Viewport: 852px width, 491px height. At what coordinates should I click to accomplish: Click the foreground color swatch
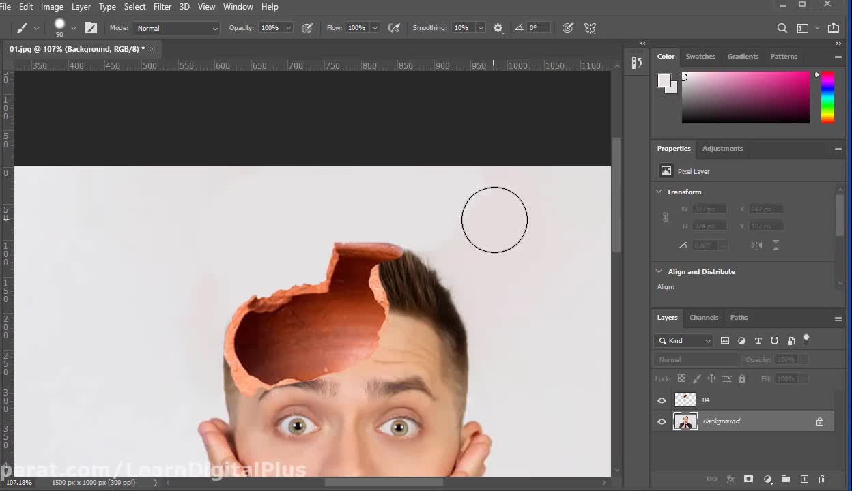tap(664, 80)
